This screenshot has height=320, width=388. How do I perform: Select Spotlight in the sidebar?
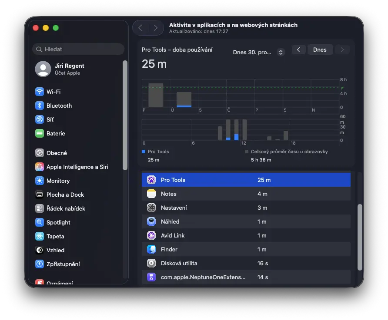58,222
